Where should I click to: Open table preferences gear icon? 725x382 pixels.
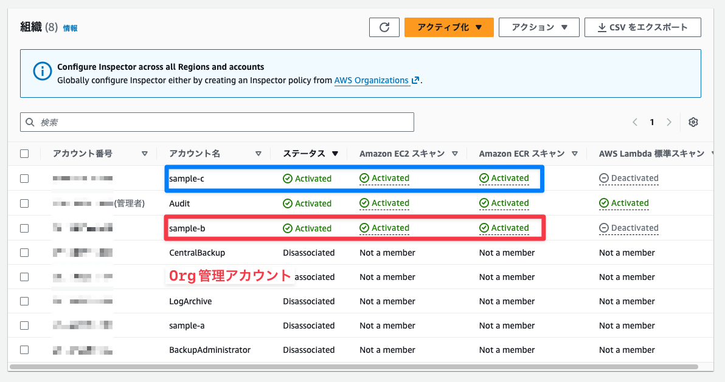click(x=693, y=122)
